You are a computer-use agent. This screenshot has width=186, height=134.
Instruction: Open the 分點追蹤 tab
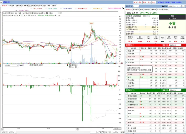point(147,10)
